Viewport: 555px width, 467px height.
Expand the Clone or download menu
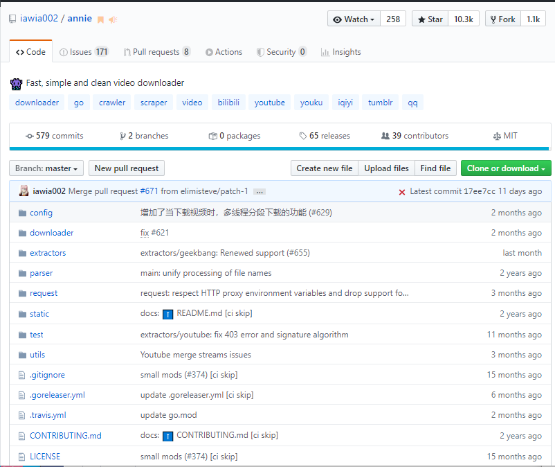(x=506, y=168)
